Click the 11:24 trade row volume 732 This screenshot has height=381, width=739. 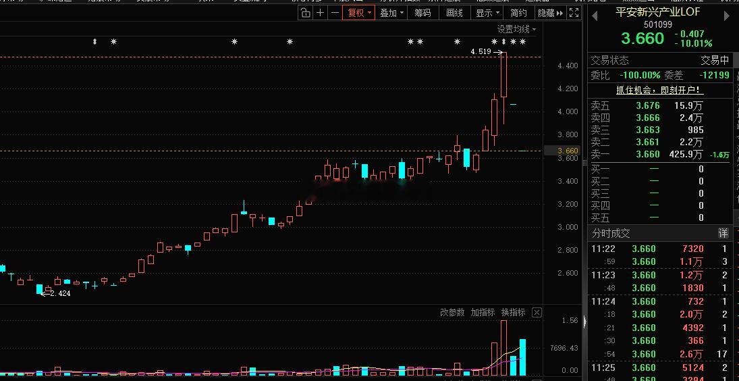(x=696, y=301)
